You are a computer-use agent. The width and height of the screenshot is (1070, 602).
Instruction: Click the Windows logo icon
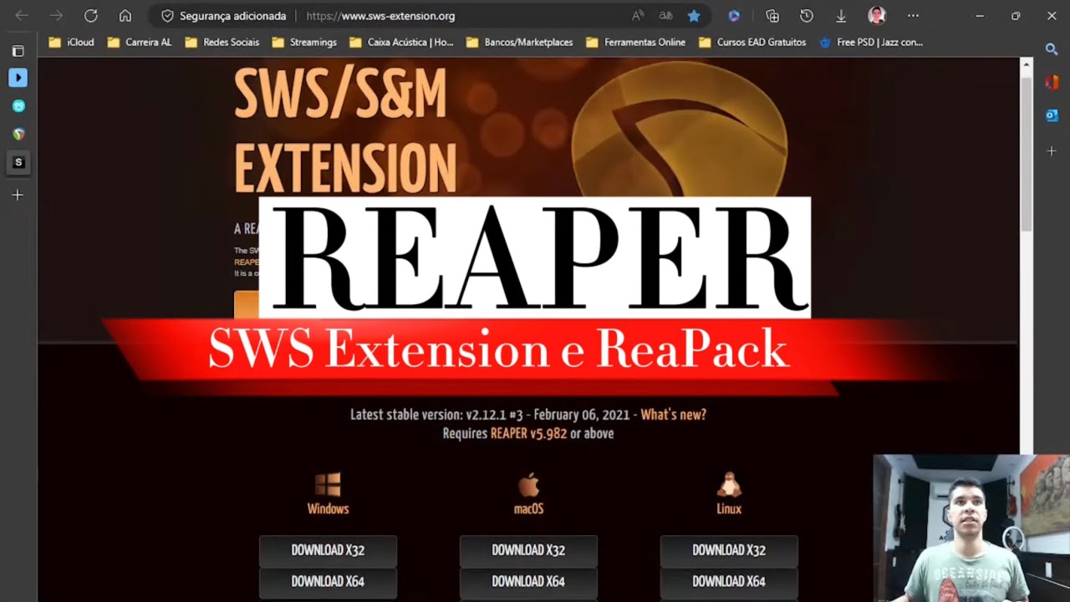(328, 485)
